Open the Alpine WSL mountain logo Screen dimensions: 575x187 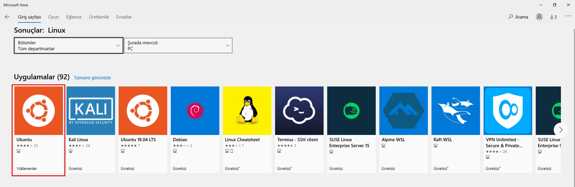click(404, 111)
